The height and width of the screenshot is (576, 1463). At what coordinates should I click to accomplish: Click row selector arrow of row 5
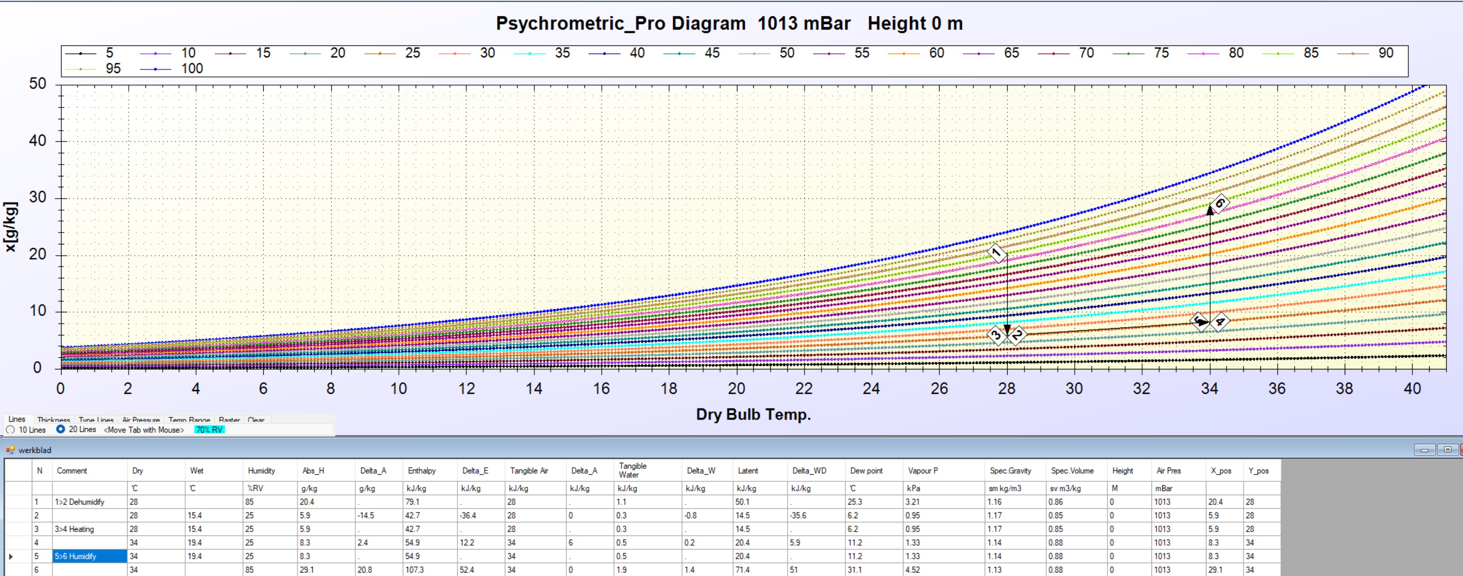pos(11,557)
